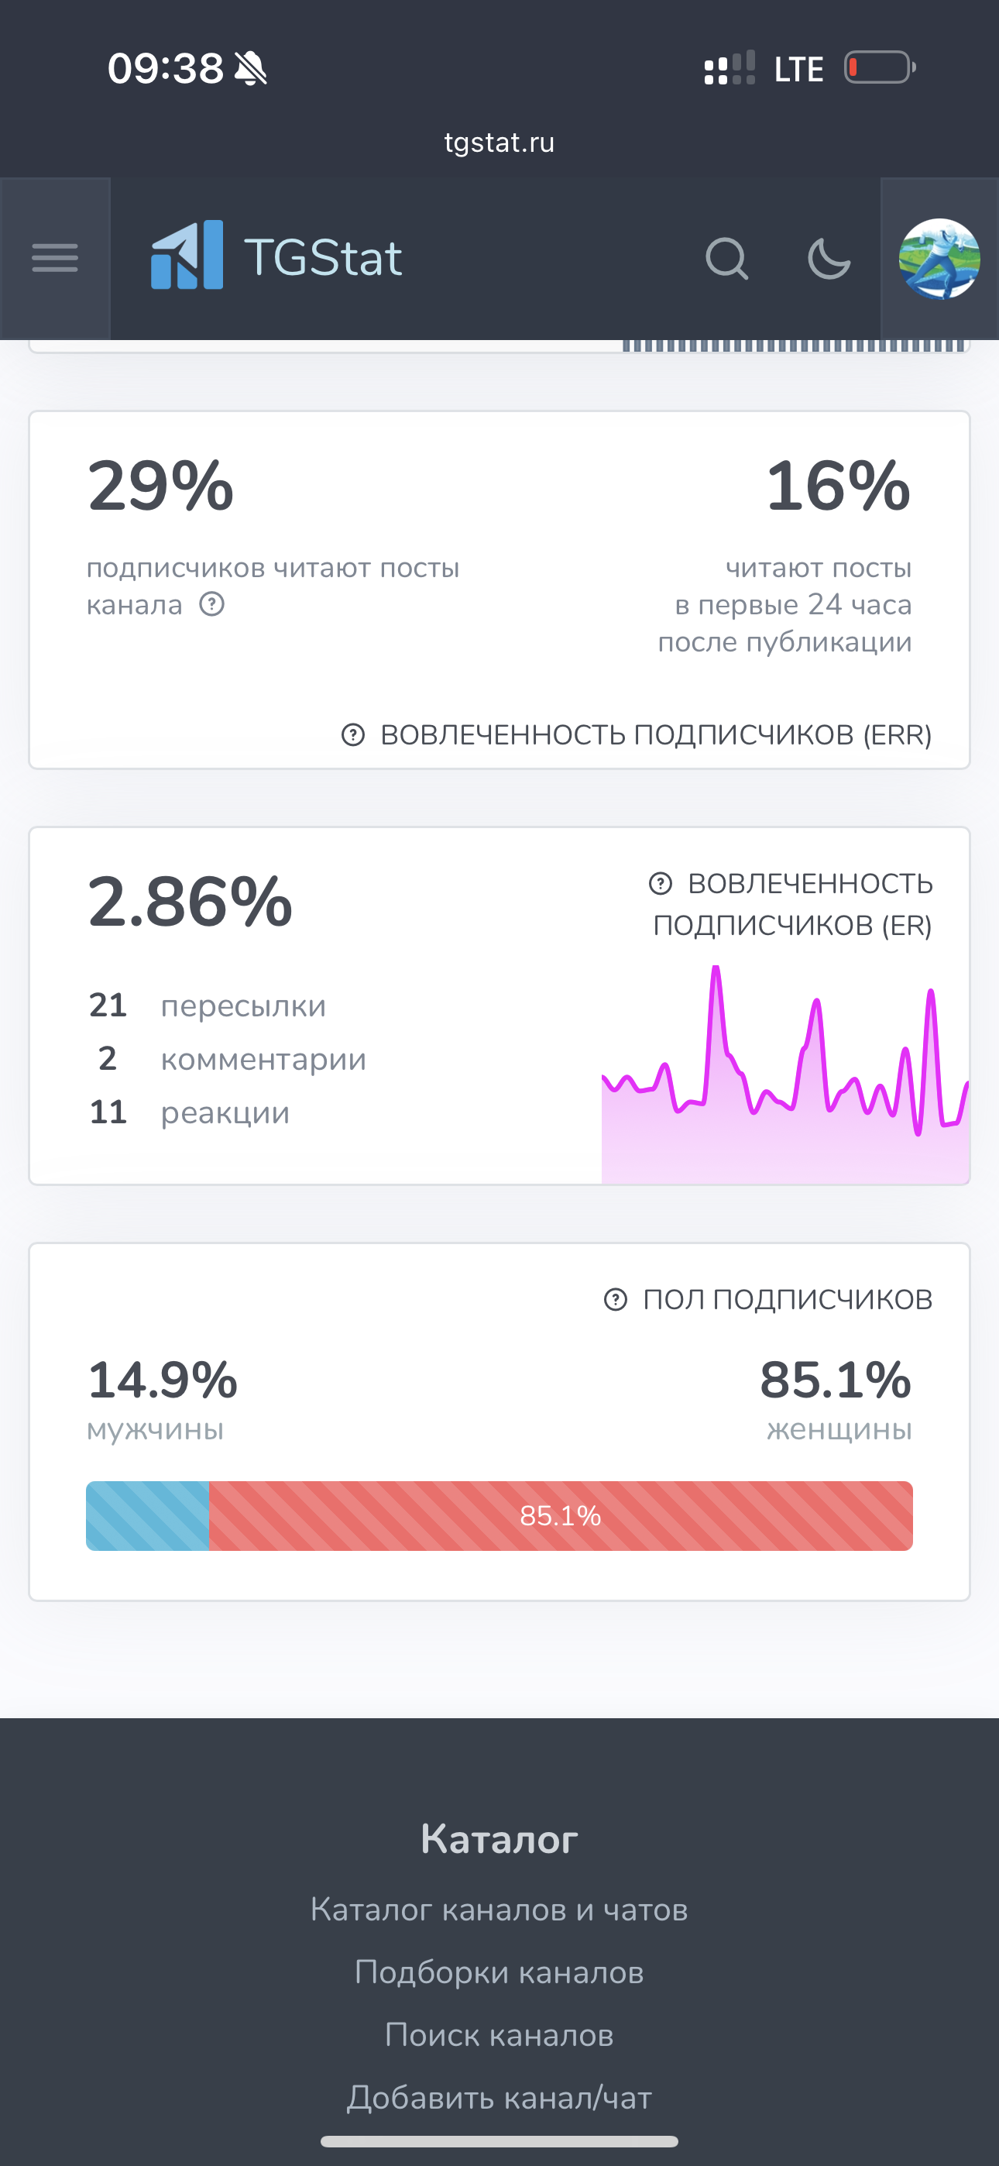Click the 'Вовлеченность подписчиков (ERR)' heading

point(656,735)
